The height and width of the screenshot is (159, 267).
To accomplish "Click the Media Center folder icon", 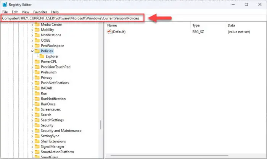I will (x=37, y=24).
